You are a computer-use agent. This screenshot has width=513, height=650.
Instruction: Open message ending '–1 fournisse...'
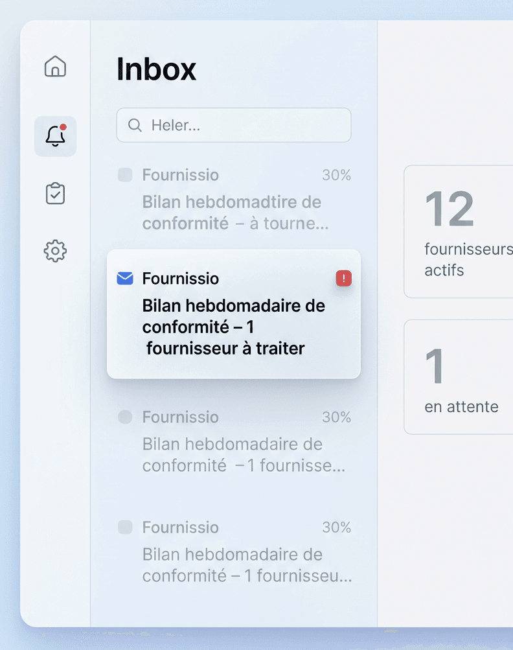pyautogui.click(x=234, y=441)
